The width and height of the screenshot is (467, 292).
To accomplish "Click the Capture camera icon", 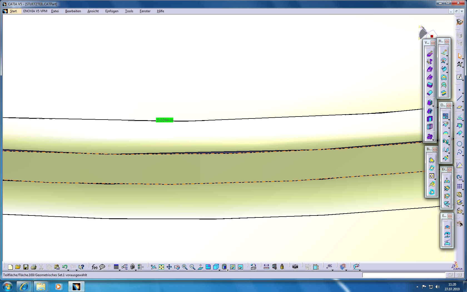I will pyautogui.click(x=295, y=267).
